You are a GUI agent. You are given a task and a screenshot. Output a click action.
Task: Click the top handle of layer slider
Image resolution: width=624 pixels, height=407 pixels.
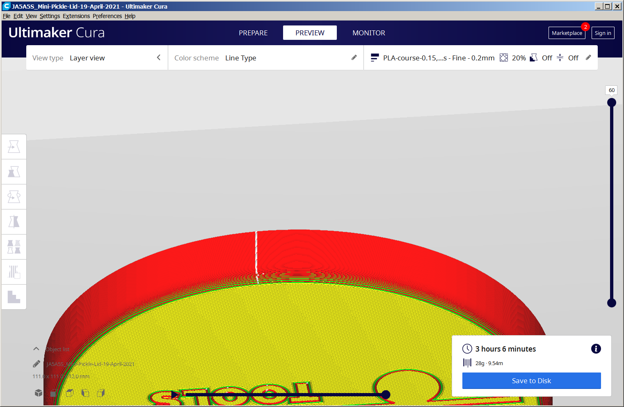(x=611, y=102)
